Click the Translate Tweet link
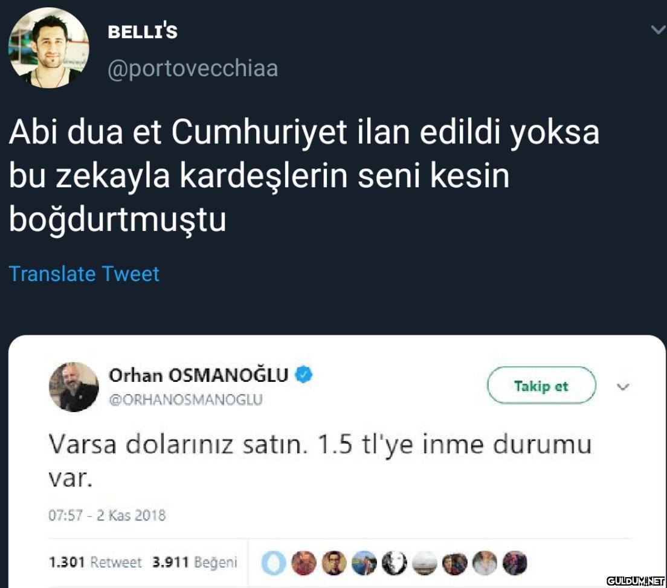Screen dimensions: 667x588 click(x=84, y=274)
